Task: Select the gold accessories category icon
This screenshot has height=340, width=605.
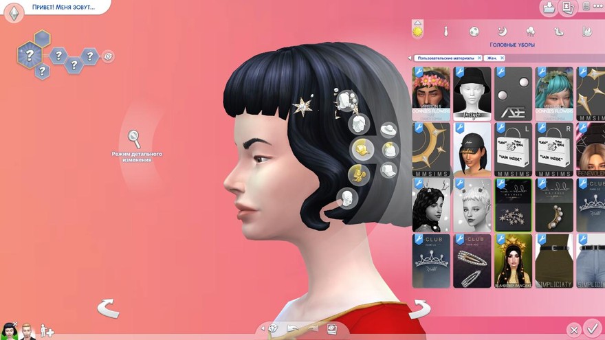Action: [x=359, y=175]
